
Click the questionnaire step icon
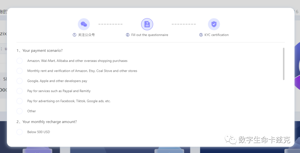[x=147, y=24]
